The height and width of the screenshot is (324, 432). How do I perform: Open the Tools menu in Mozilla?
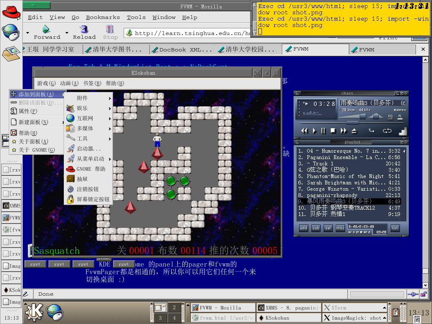(136, 17)
